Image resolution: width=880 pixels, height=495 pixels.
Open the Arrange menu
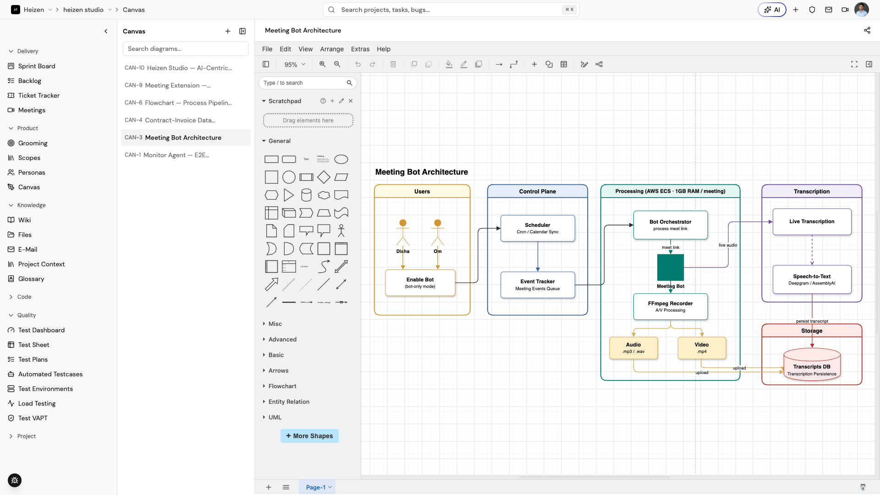332,49
